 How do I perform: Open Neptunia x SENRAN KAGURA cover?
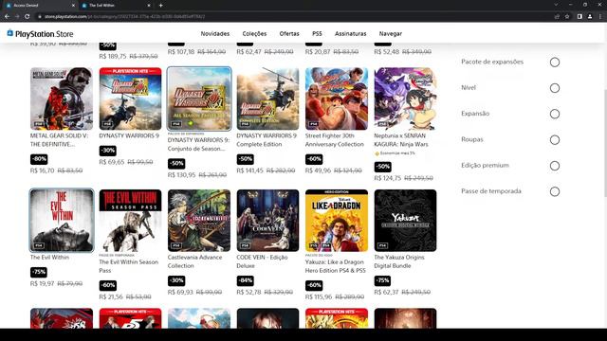click(x=405, y=99)
